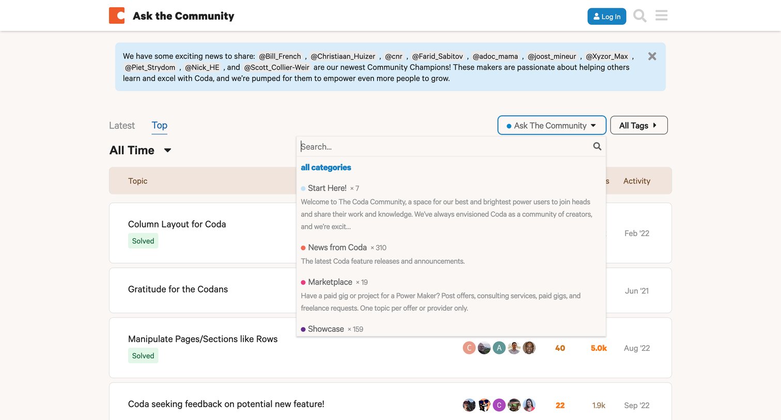
Task: Switch to the Latest tab
Action: pyautogui.click(x=122, y=125)
